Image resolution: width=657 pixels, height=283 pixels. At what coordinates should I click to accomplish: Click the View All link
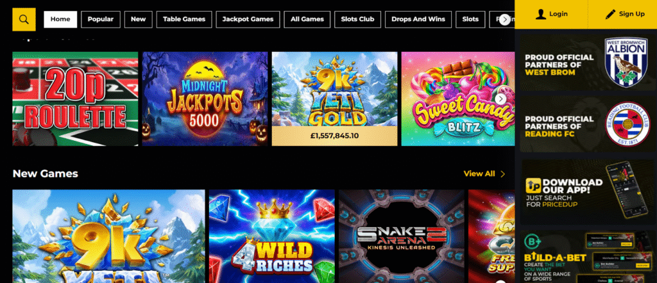click(479, 174)
